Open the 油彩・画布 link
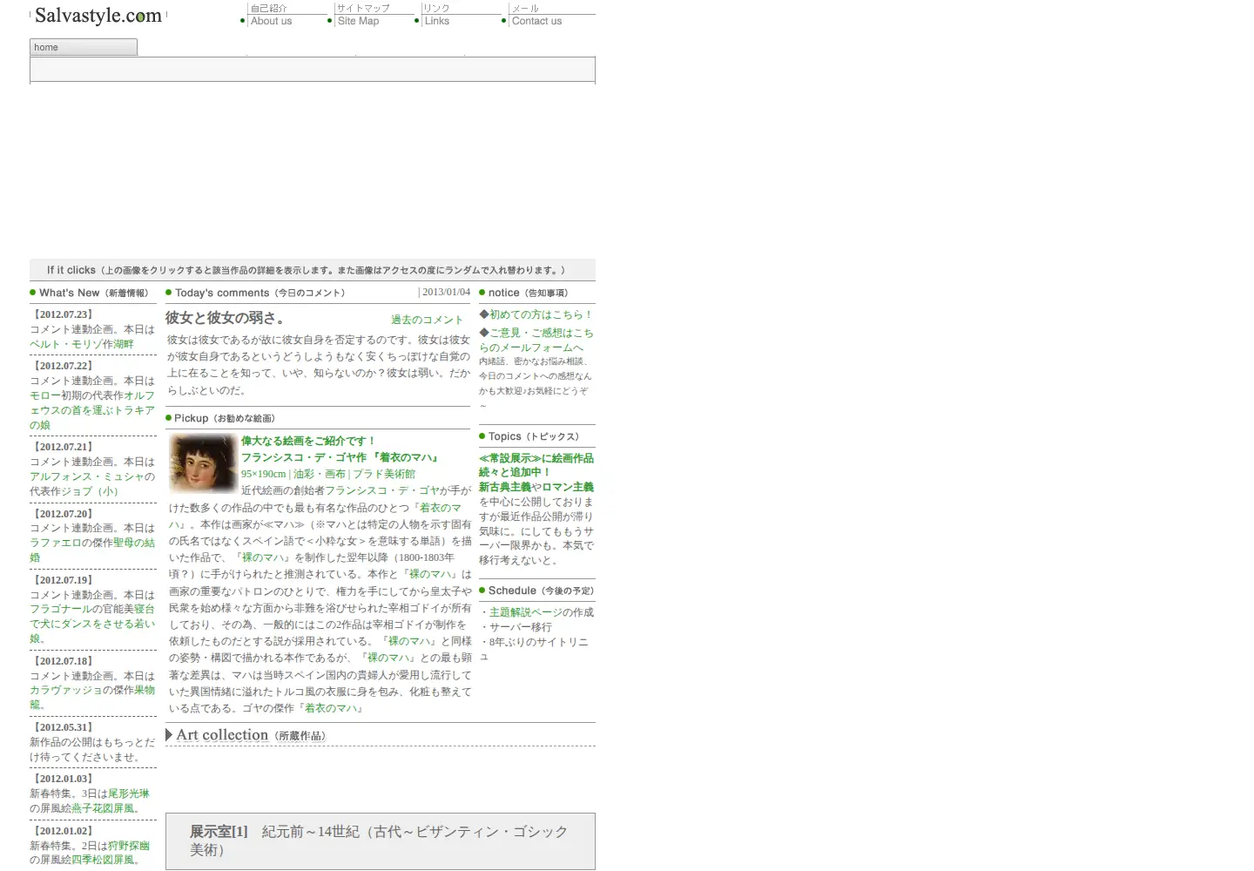 320,474
